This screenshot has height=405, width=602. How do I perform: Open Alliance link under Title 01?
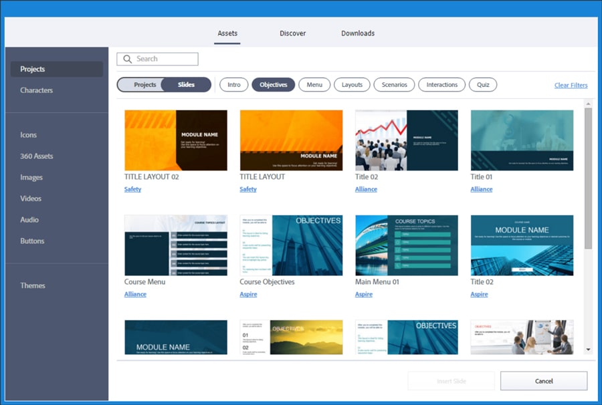click(482, 189)
